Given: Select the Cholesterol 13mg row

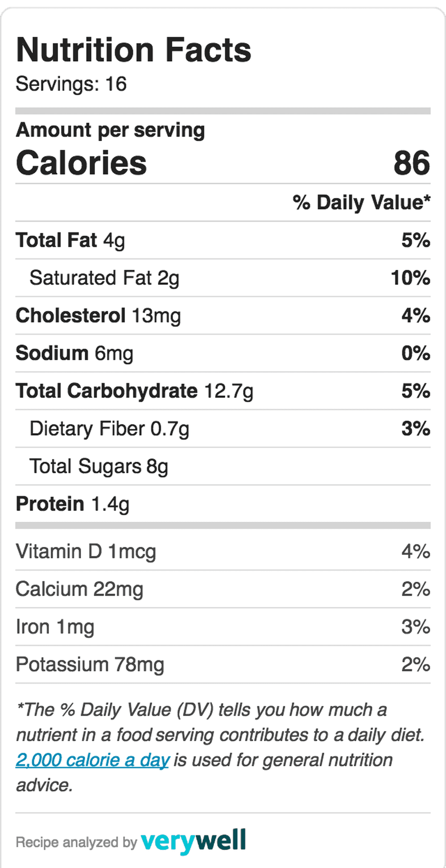Looking at the screenshot, I should click(223, 316).
